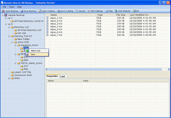Click the Save Catalog toolbar icon
Screen dimensions: 171x118
click(x=59, y=11)
